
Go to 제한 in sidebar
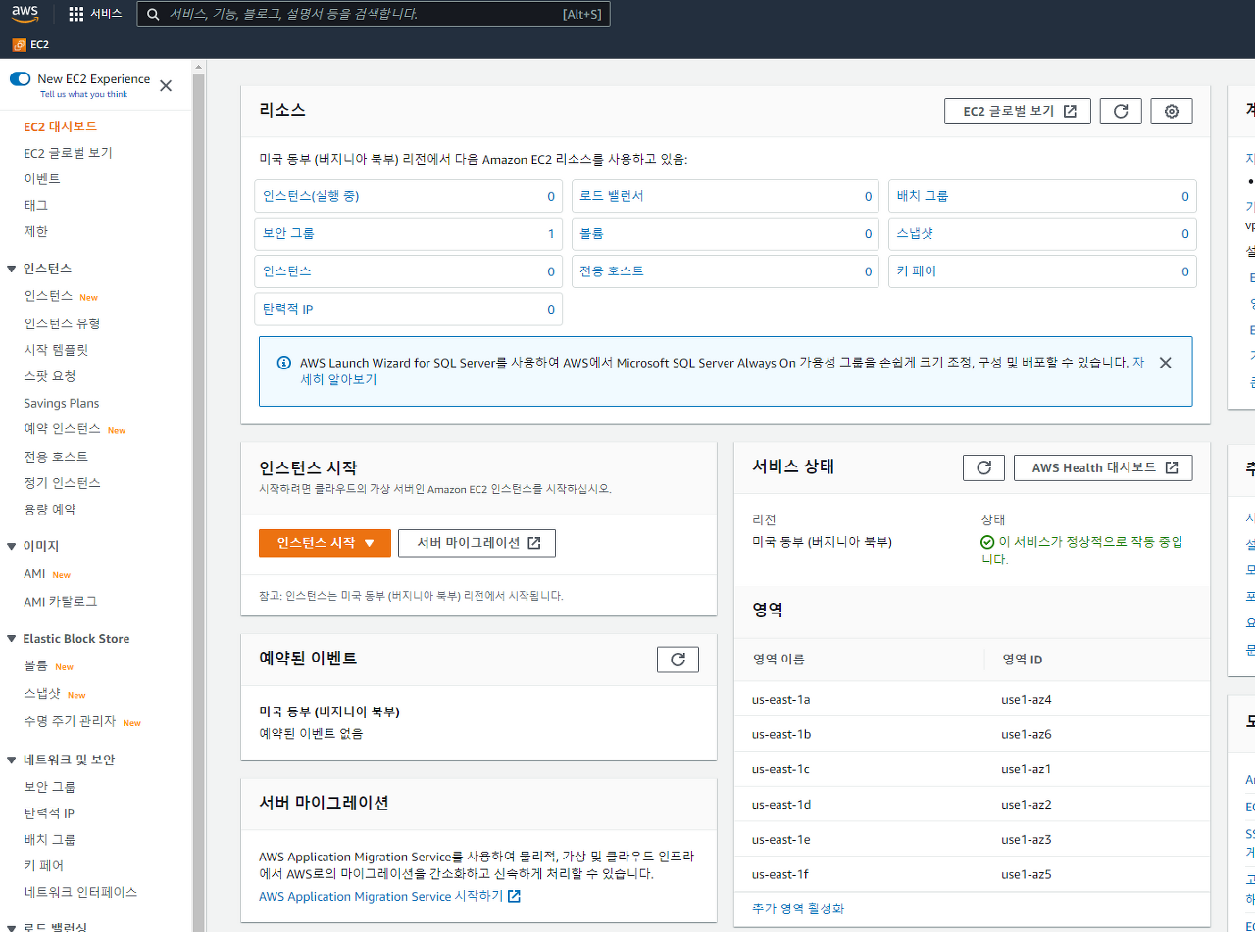35,232
